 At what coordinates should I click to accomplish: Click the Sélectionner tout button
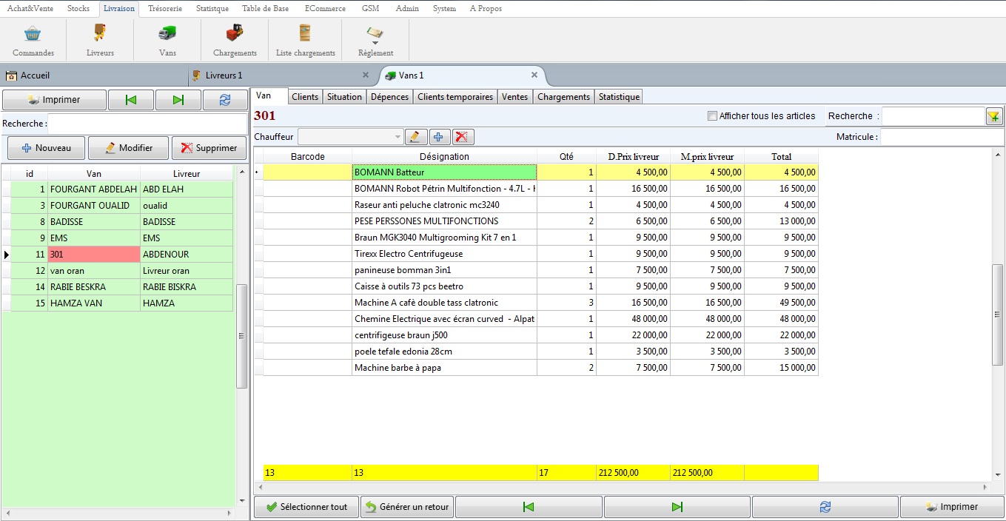(x=306, y=507)
